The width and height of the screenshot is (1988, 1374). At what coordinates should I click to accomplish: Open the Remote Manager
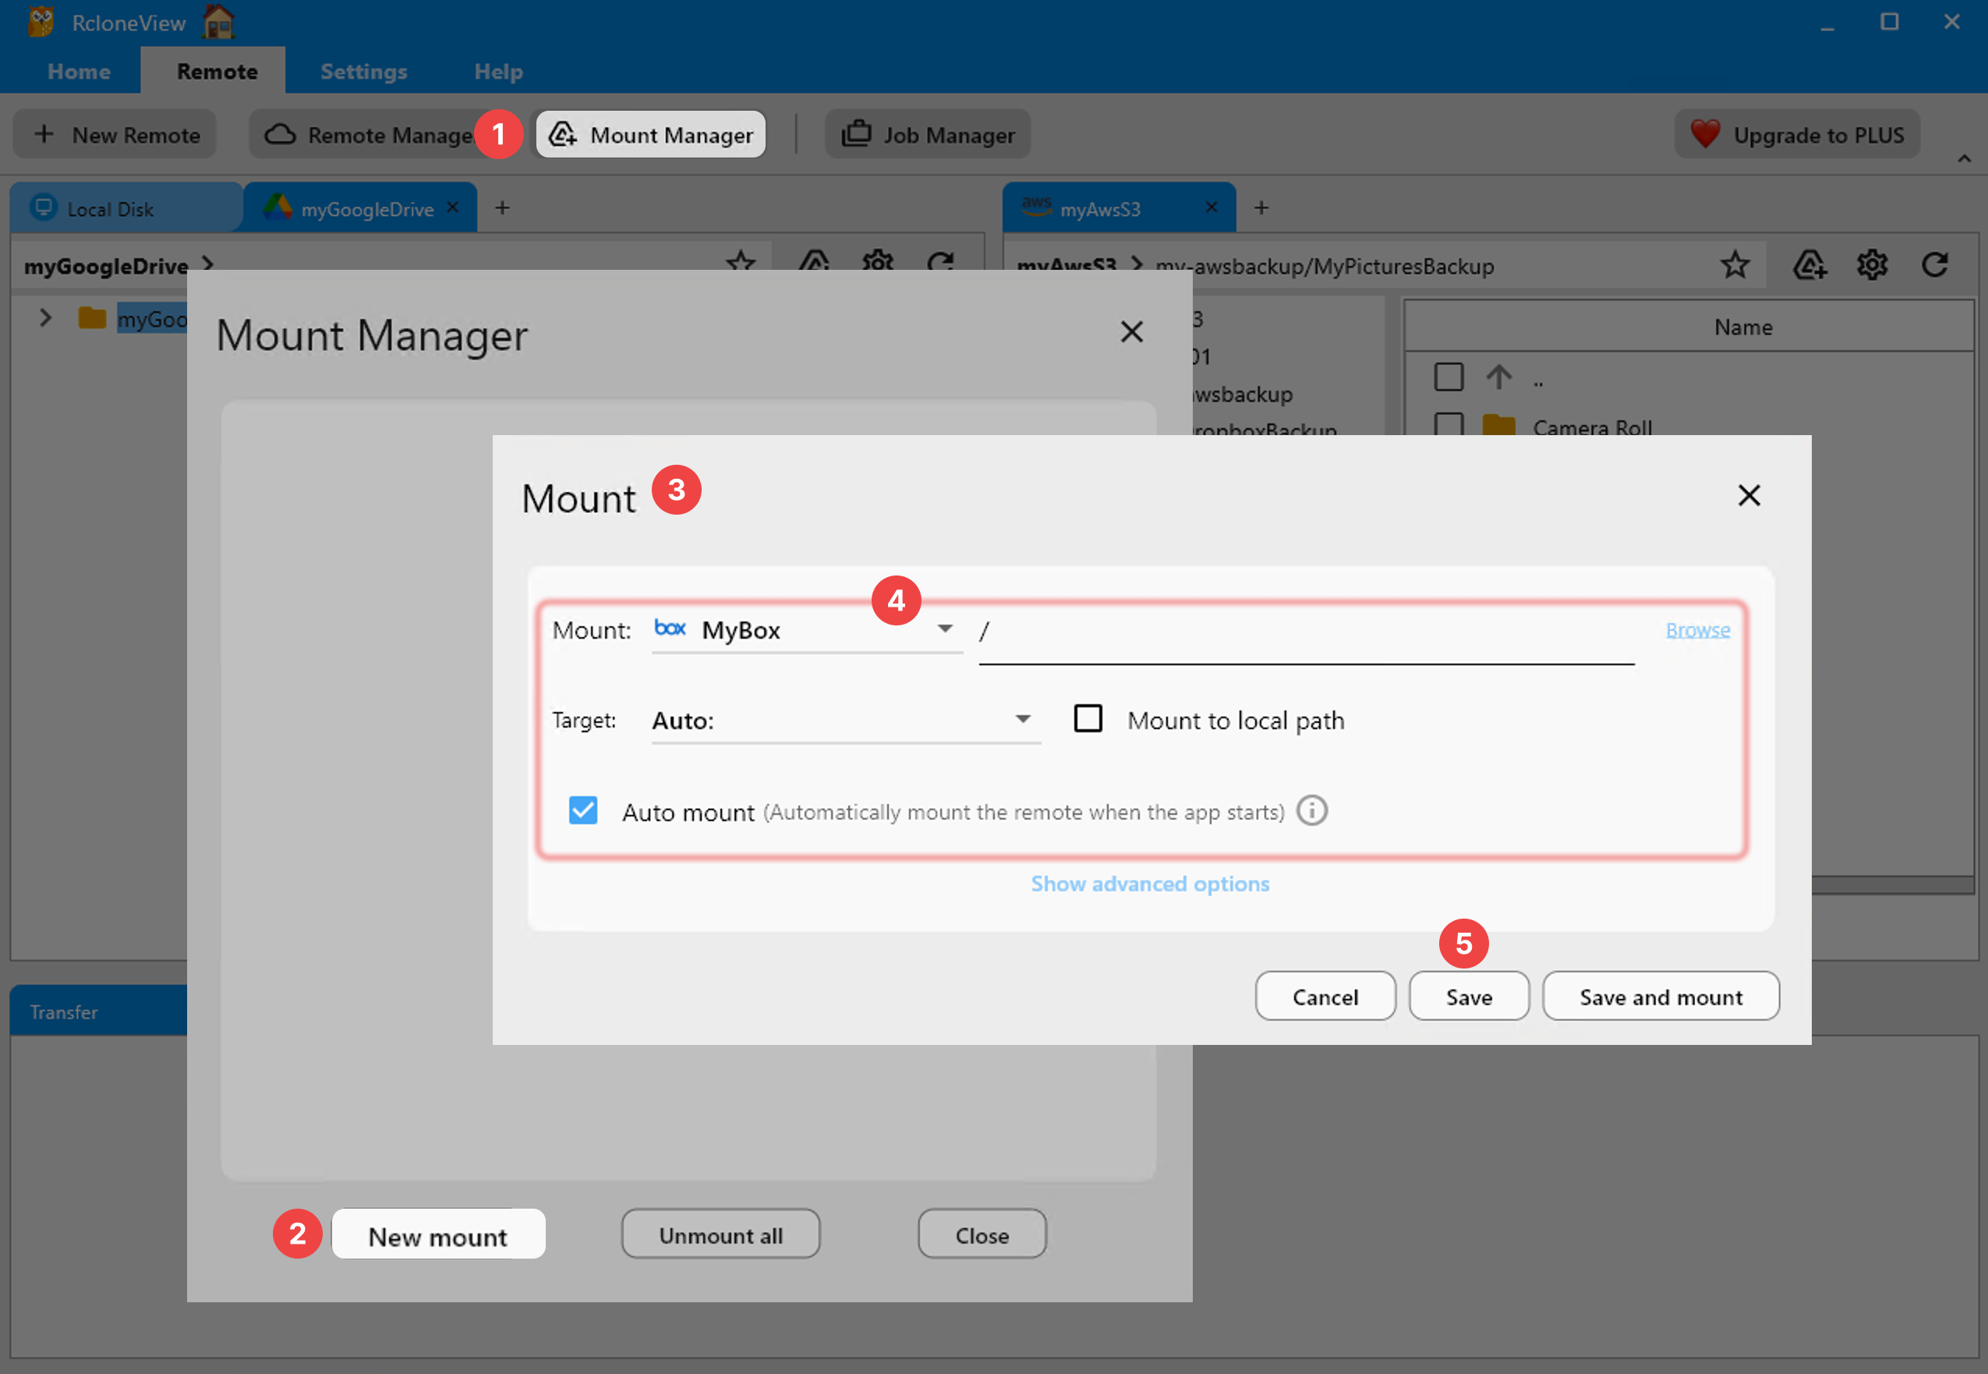[x=370, y=134]
